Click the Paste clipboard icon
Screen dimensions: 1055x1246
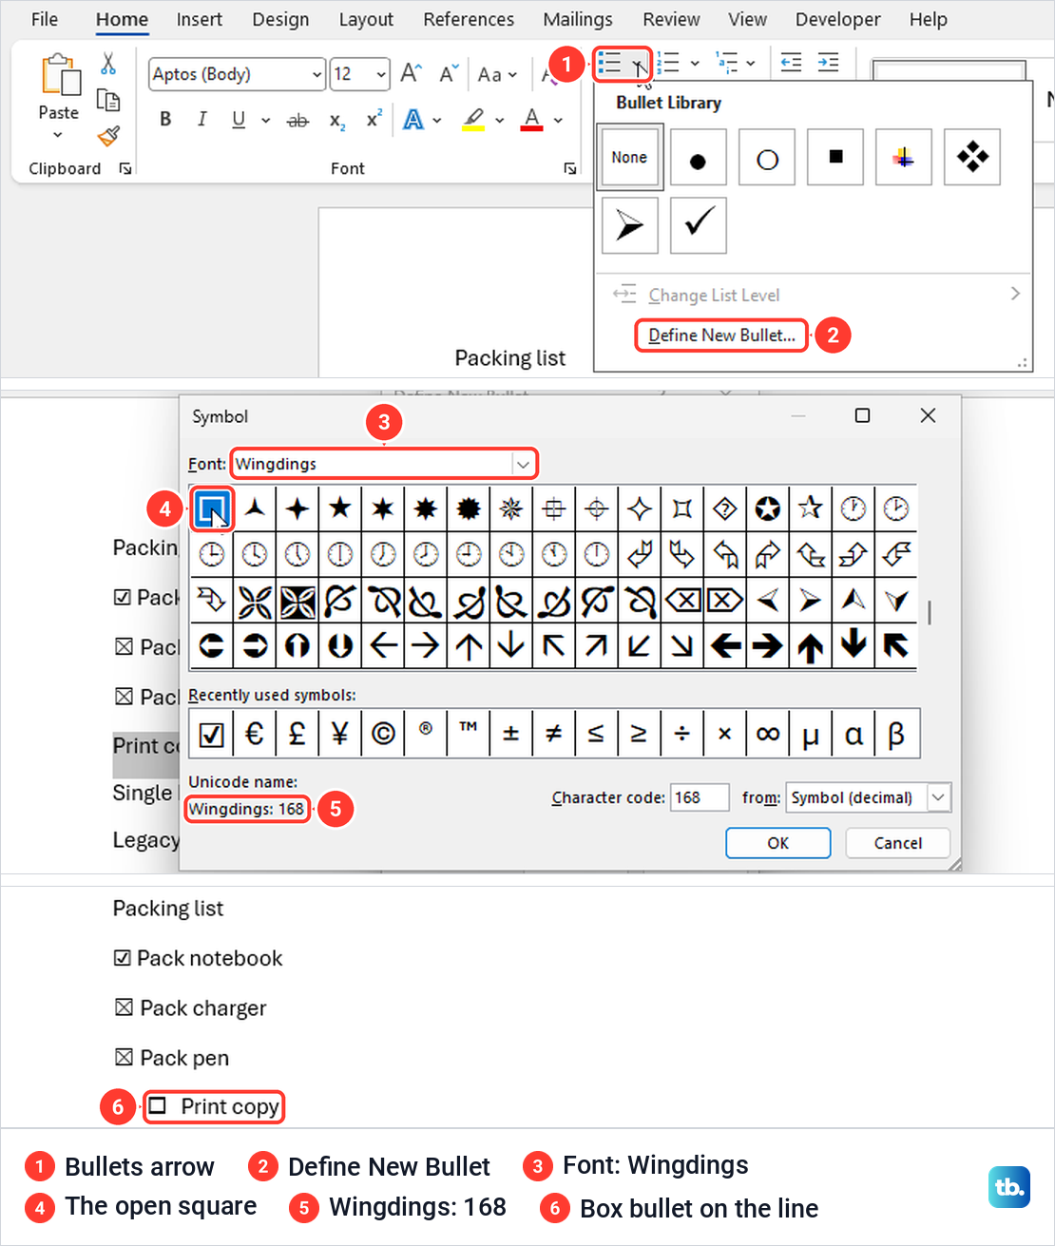[59, 75]
